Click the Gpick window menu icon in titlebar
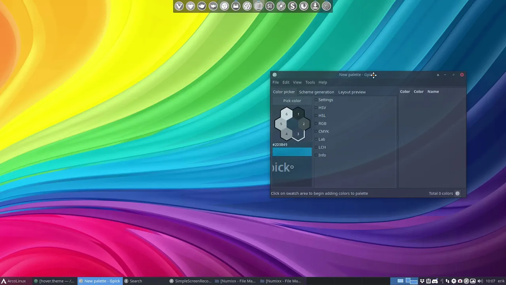This screenshot has height=285, width=506. point(274,75)
